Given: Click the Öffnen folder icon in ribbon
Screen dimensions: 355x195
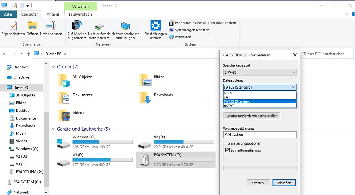Looking at the screenshot, I should coord(32,26).
